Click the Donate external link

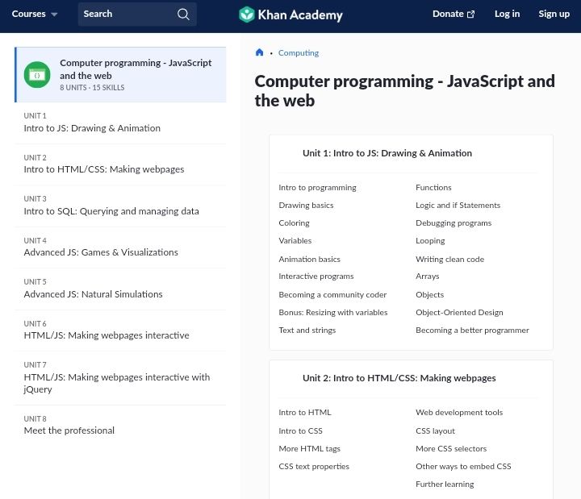453,15
